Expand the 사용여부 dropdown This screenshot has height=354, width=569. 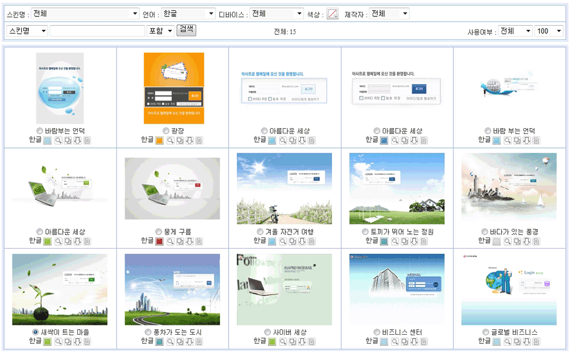point(515,31)
